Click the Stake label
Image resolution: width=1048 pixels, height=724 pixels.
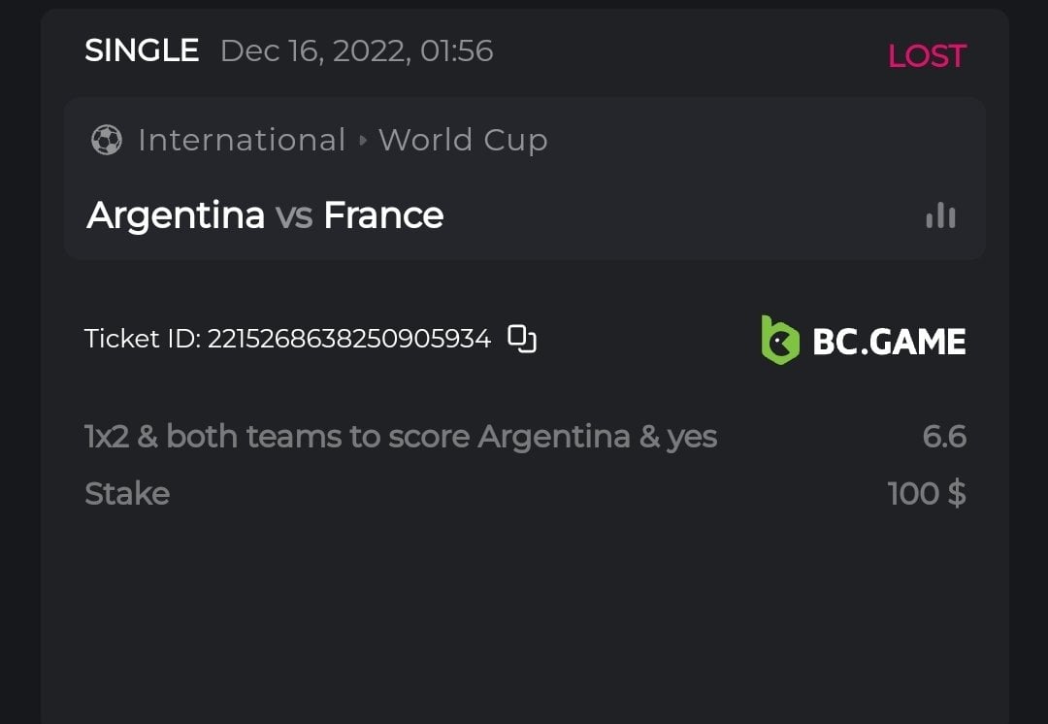tap(127, 494)
